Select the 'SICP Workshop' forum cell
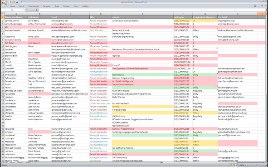The height and width of the screenshot is (167, 268). (x=143, y=157)
